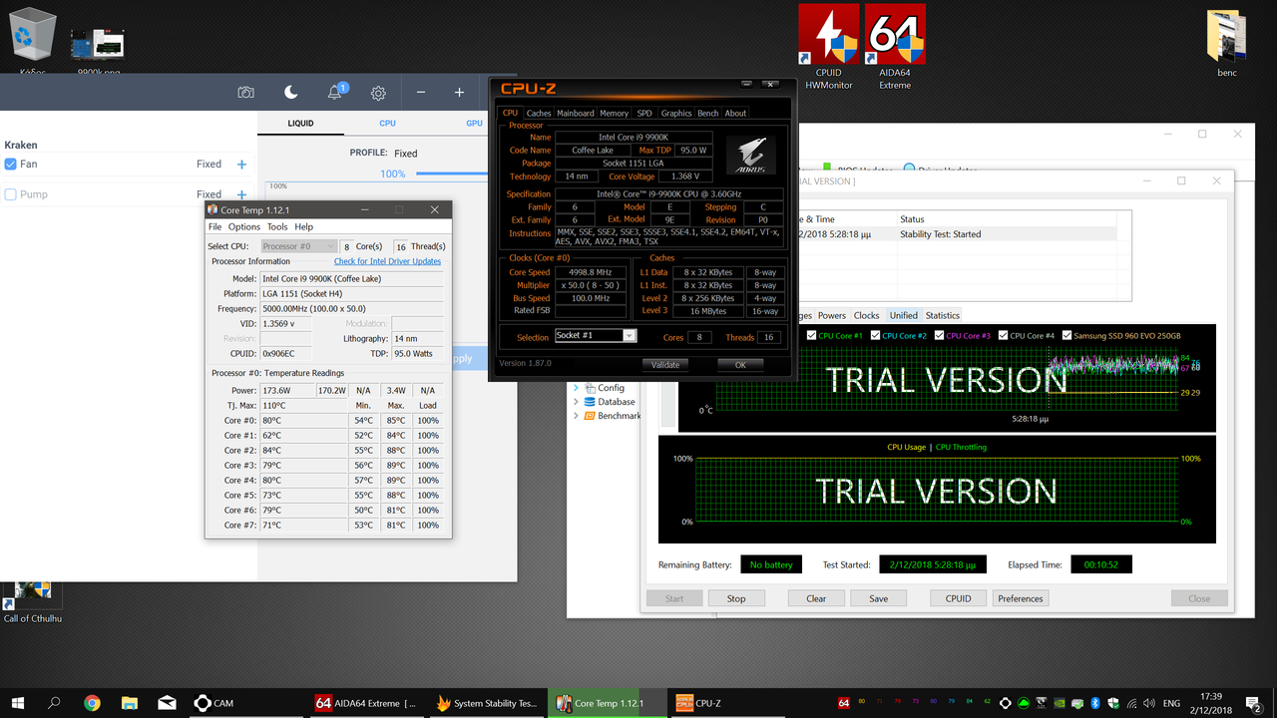The image size is (1277, 718).
Task: Take a screenshot with CAM camera icon
Action: pos(245,92)
